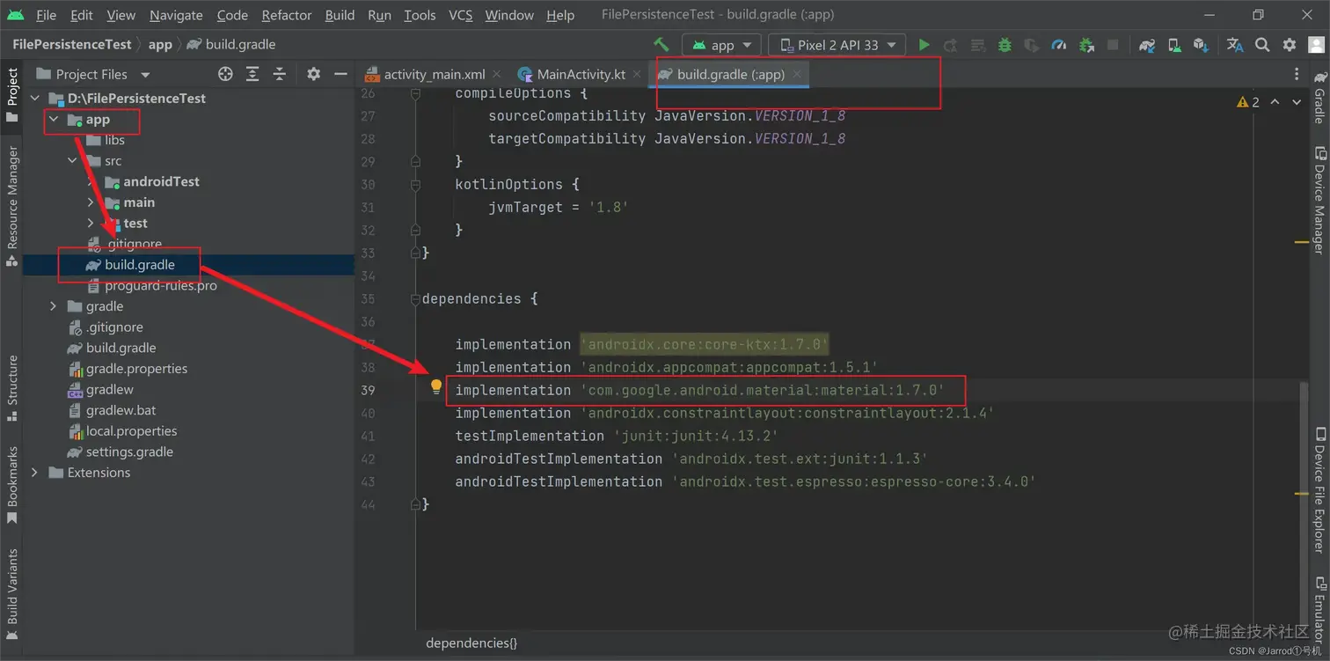Click the Apply Code Changes icon
1330x661 pixels.
977,45
